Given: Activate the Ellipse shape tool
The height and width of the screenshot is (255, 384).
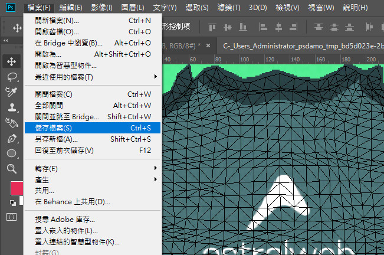Looking at the screenshot, I should tap(11, 153).
